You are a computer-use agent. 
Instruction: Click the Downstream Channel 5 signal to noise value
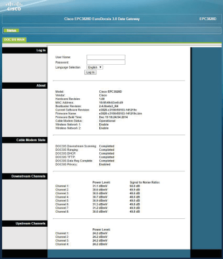tap(135, 200)
